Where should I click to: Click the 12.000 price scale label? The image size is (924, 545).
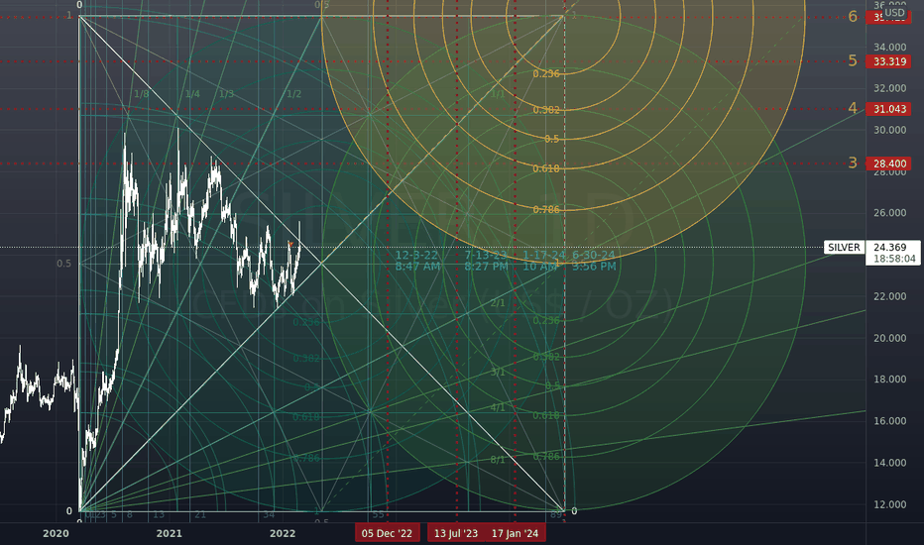[x=890, y=505]
